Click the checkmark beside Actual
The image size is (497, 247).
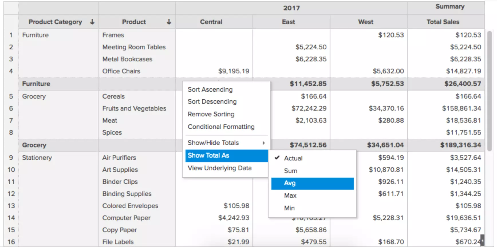[277, 158]
